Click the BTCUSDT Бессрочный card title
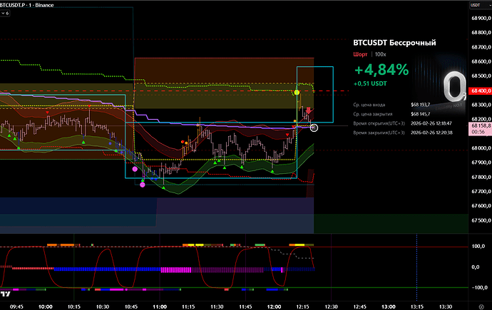 394,43
